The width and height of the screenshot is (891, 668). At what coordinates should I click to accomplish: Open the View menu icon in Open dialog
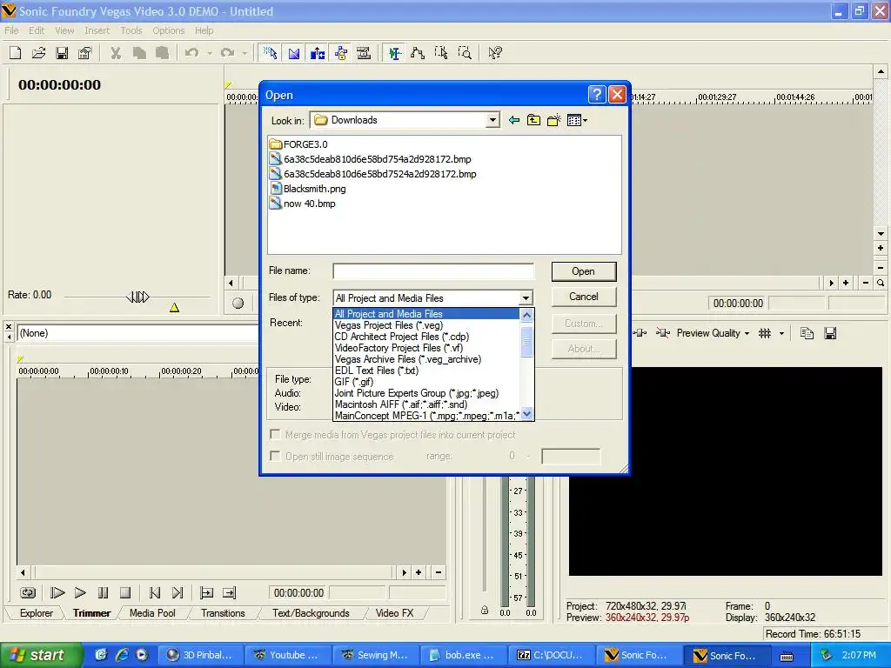tap(578, 120)
